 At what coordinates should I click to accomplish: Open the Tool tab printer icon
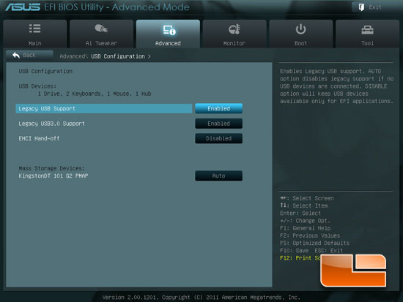point(367,30)
